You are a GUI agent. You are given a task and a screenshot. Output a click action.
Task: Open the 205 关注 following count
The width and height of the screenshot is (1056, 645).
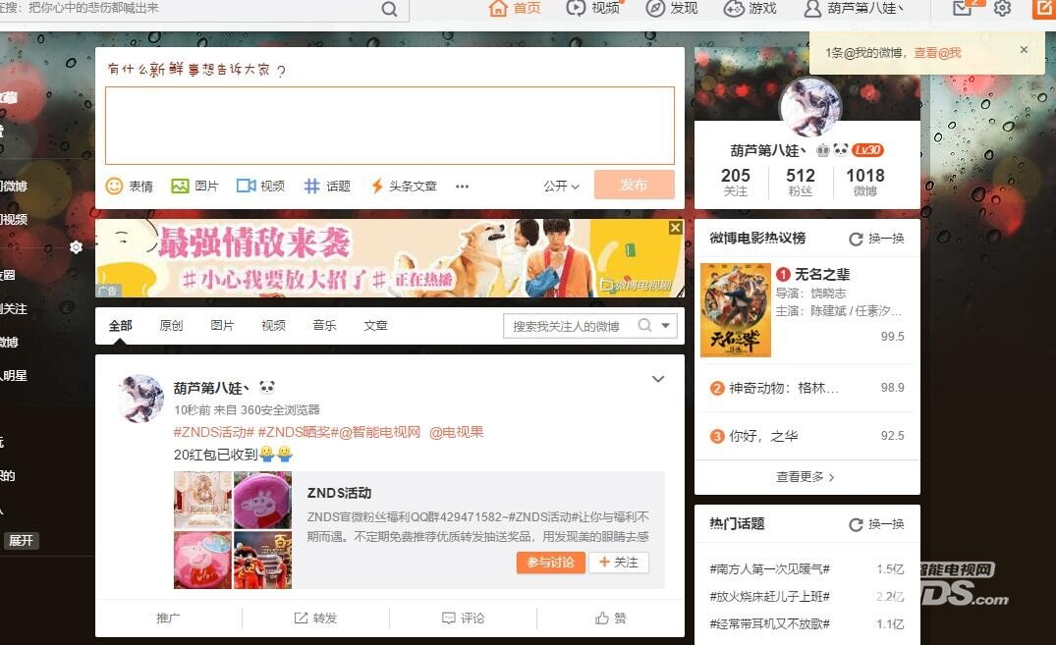click(x=736, y=182)
